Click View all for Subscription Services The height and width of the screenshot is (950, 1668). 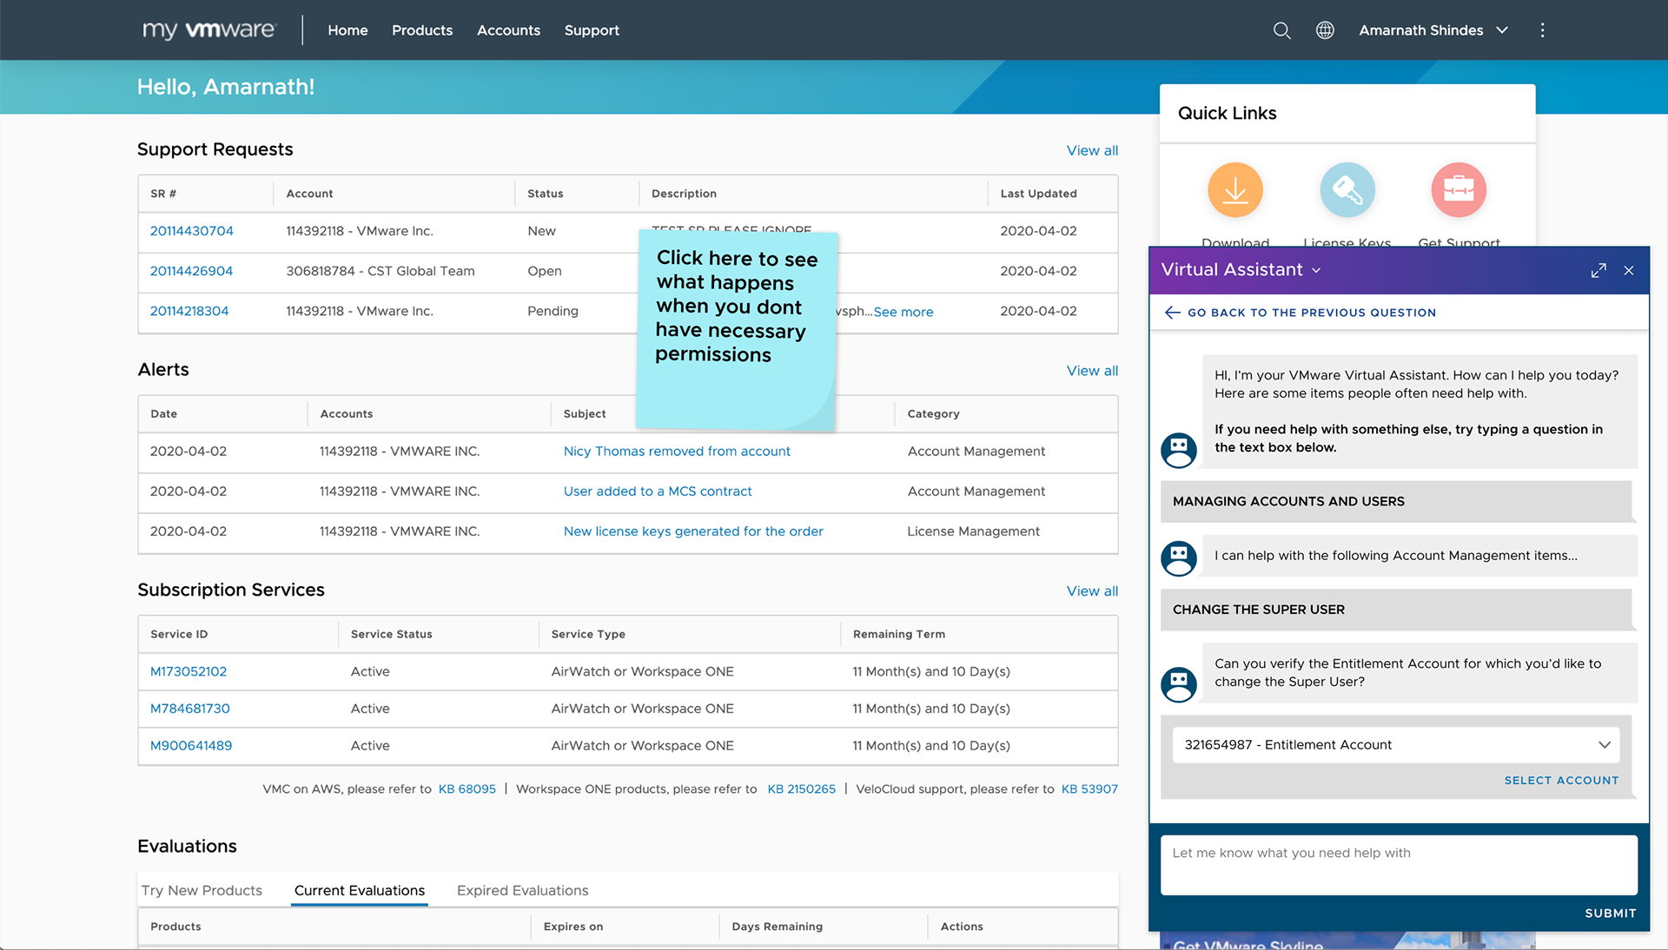[1092, 591]
